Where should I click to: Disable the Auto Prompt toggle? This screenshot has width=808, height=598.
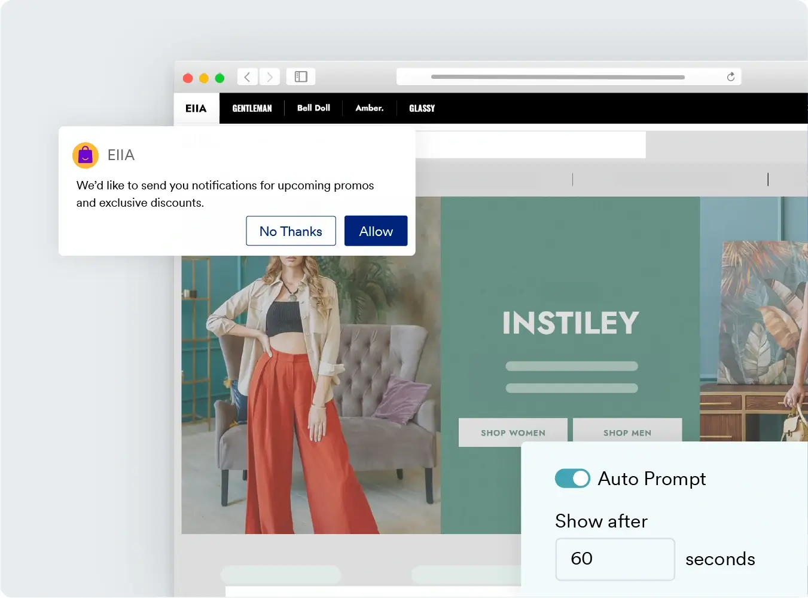point(572,479)
